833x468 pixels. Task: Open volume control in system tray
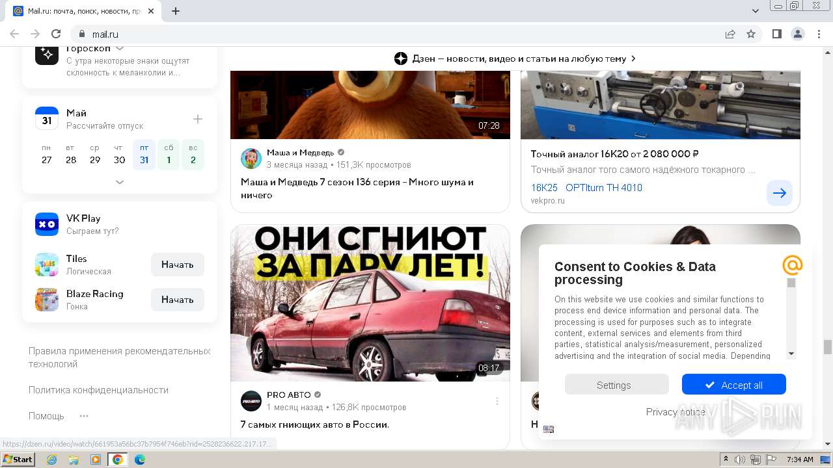pos(740,460)
